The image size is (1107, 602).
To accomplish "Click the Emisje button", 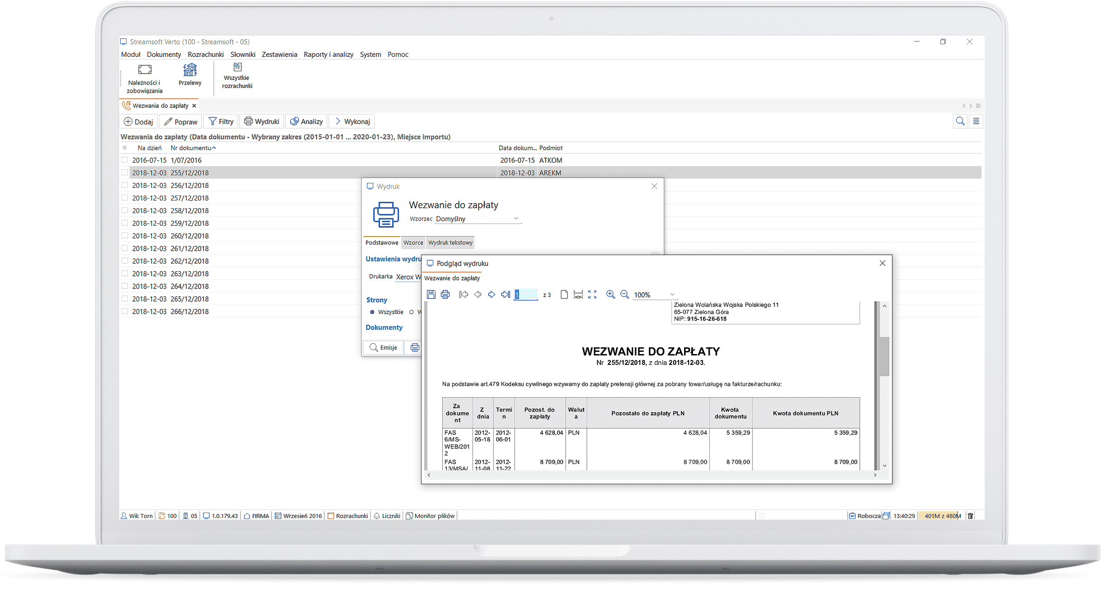I will pos(384,347).
